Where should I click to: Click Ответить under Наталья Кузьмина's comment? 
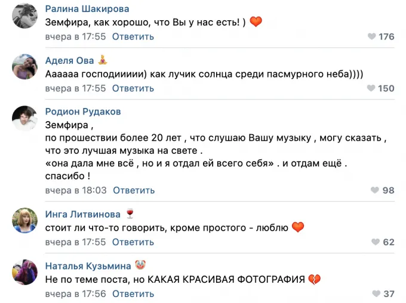(133, 294)
